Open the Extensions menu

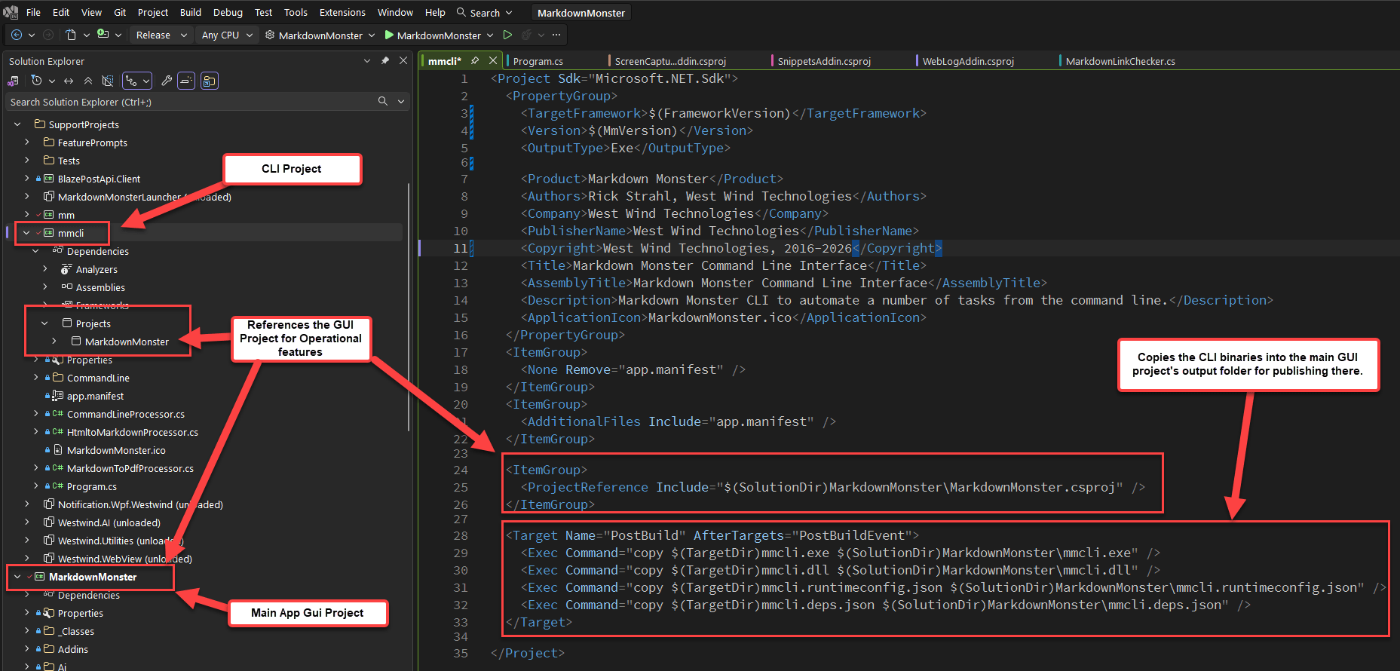pos(342,12)
